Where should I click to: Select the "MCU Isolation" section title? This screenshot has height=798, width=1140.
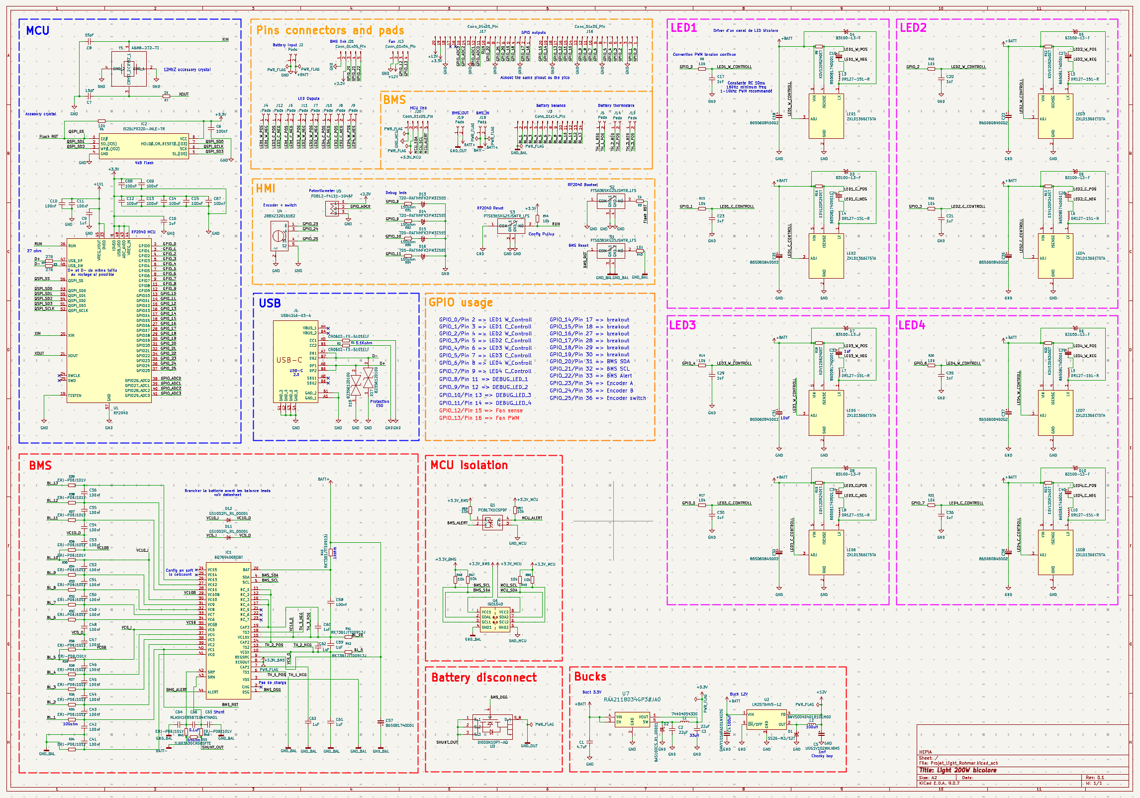469,465
